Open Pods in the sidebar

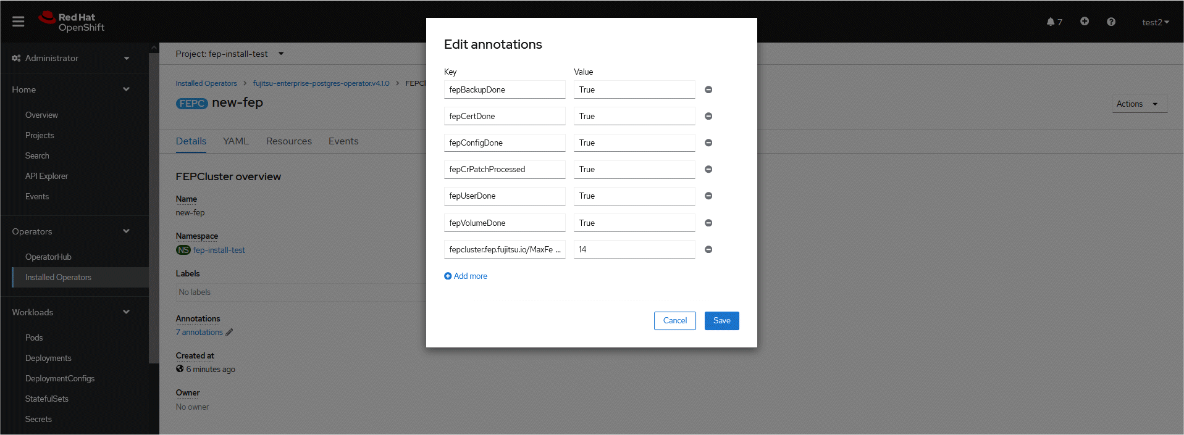click(34, 338)
